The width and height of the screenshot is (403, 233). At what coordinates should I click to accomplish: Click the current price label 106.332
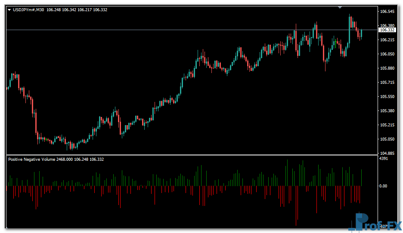[387, 30]
